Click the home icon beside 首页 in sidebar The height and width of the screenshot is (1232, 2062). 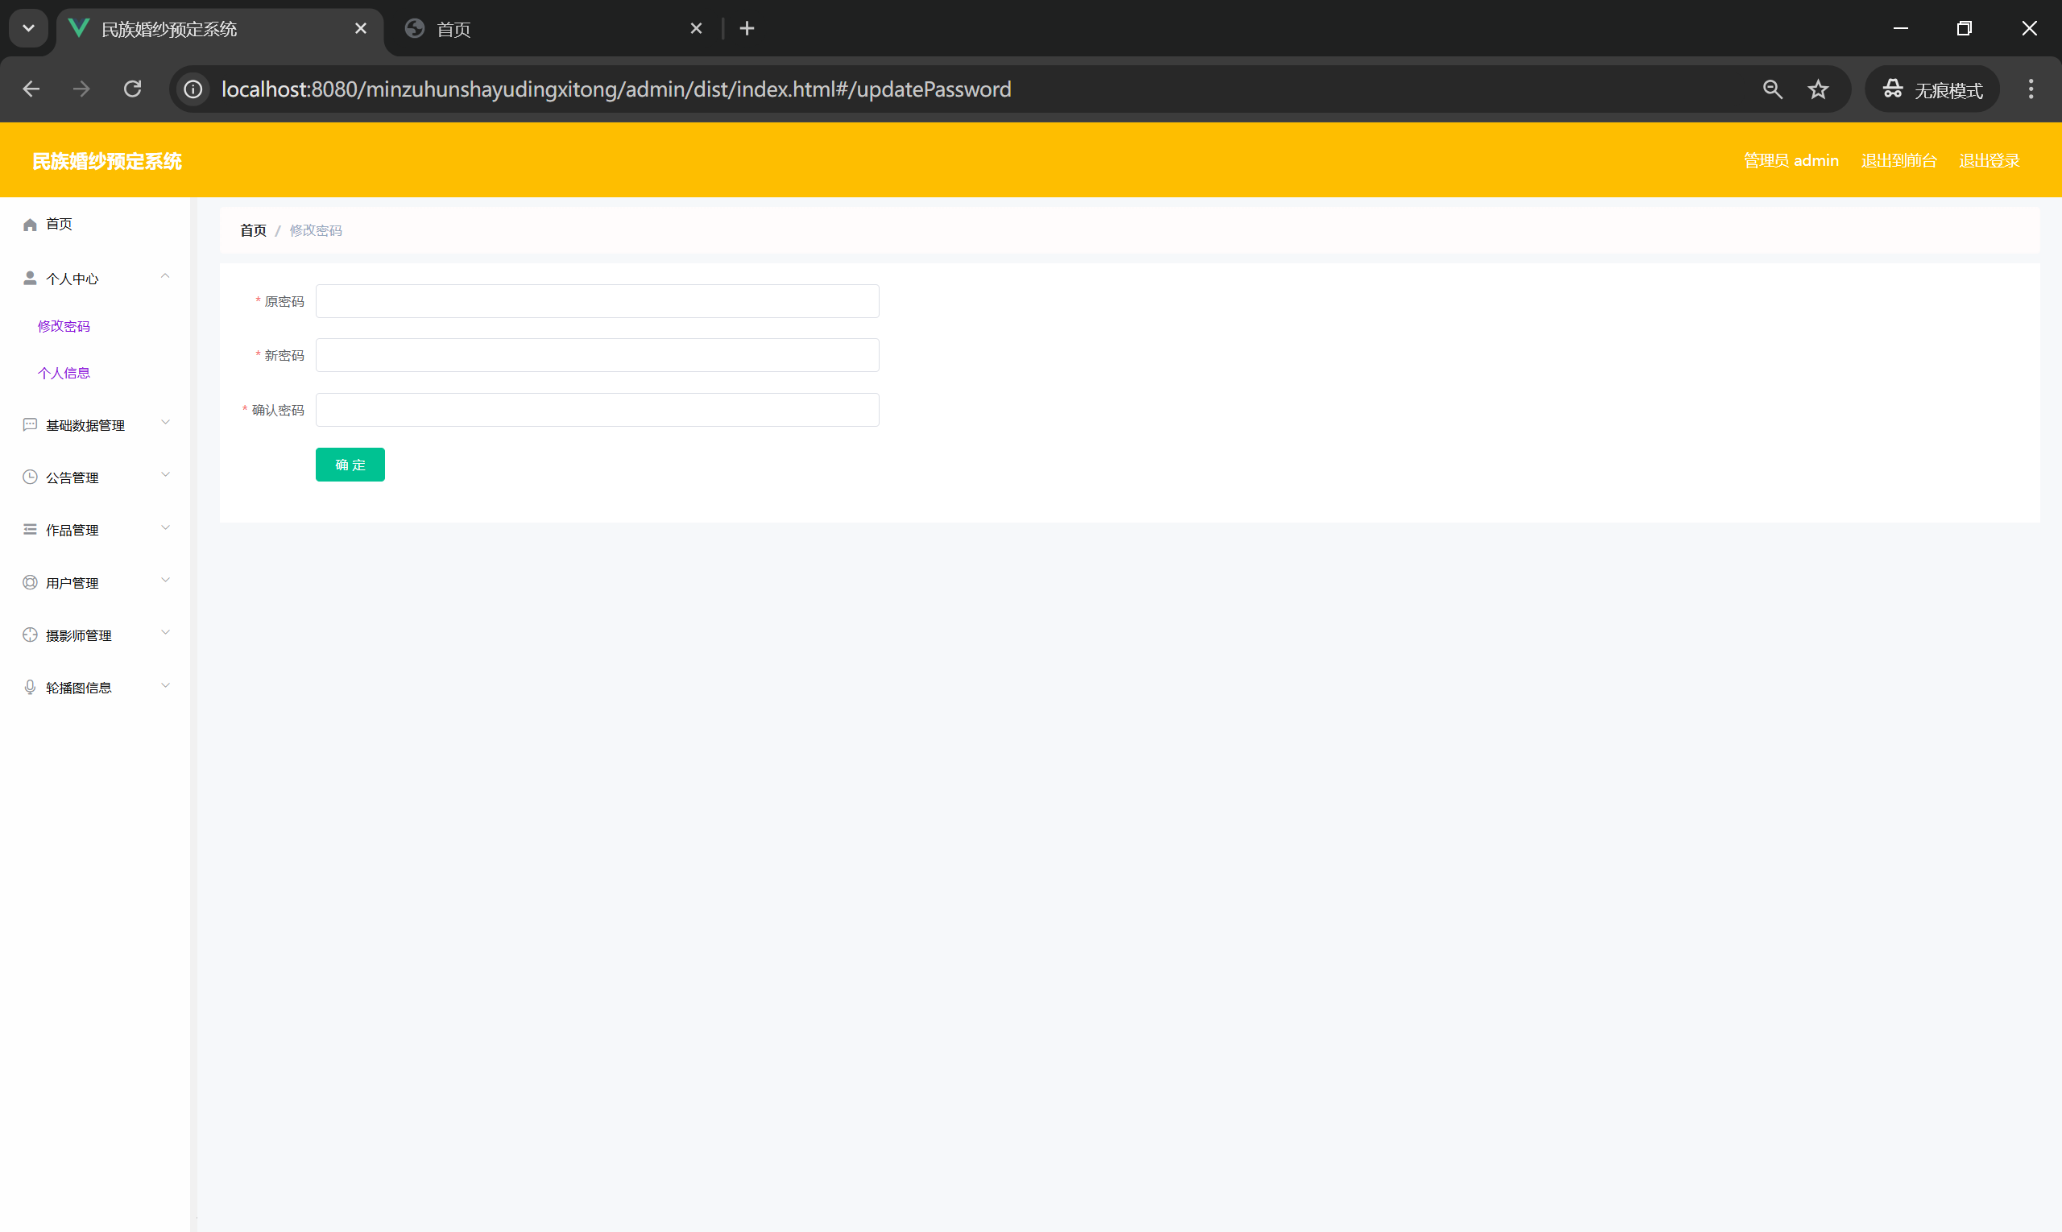pyautogui.click(x=30, y=224)
